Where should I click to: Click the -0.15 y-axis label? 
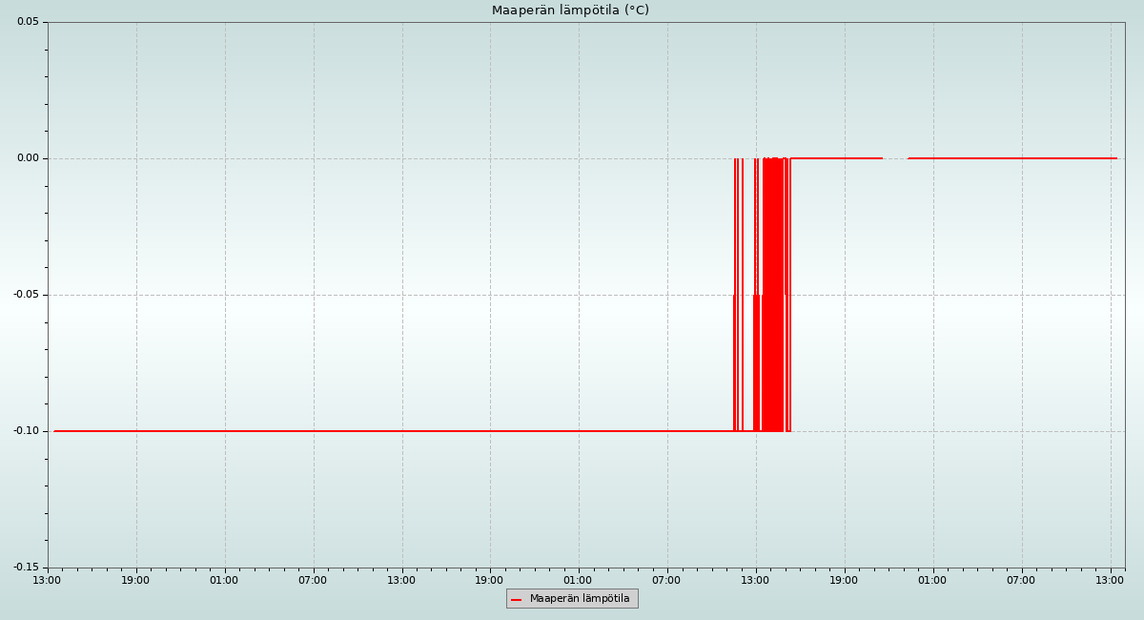26,568
